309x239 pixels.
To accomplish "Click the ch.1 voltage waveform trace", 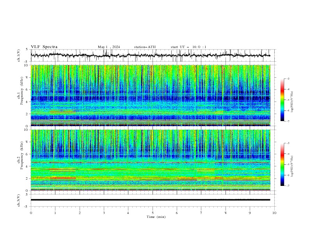I will coord(150,55).
